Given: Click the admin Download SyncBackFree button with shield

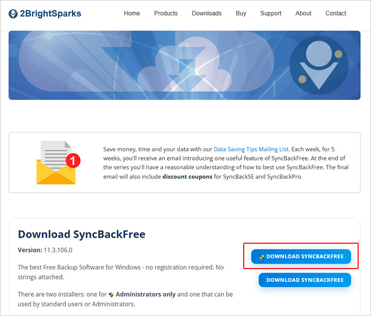Looking at the screenshot, I should pos(301,256).
